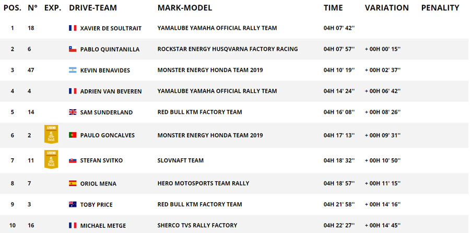This screenshot has width=470, height=233.
Task: Click the Sherco TVS Rally Factory team
Action: 201,226
